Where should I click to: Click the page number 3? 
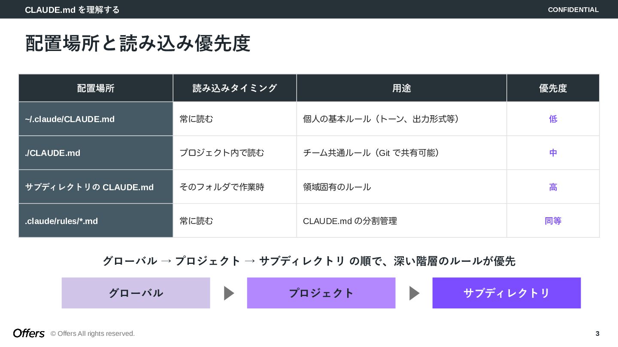[x=597, y=334]
